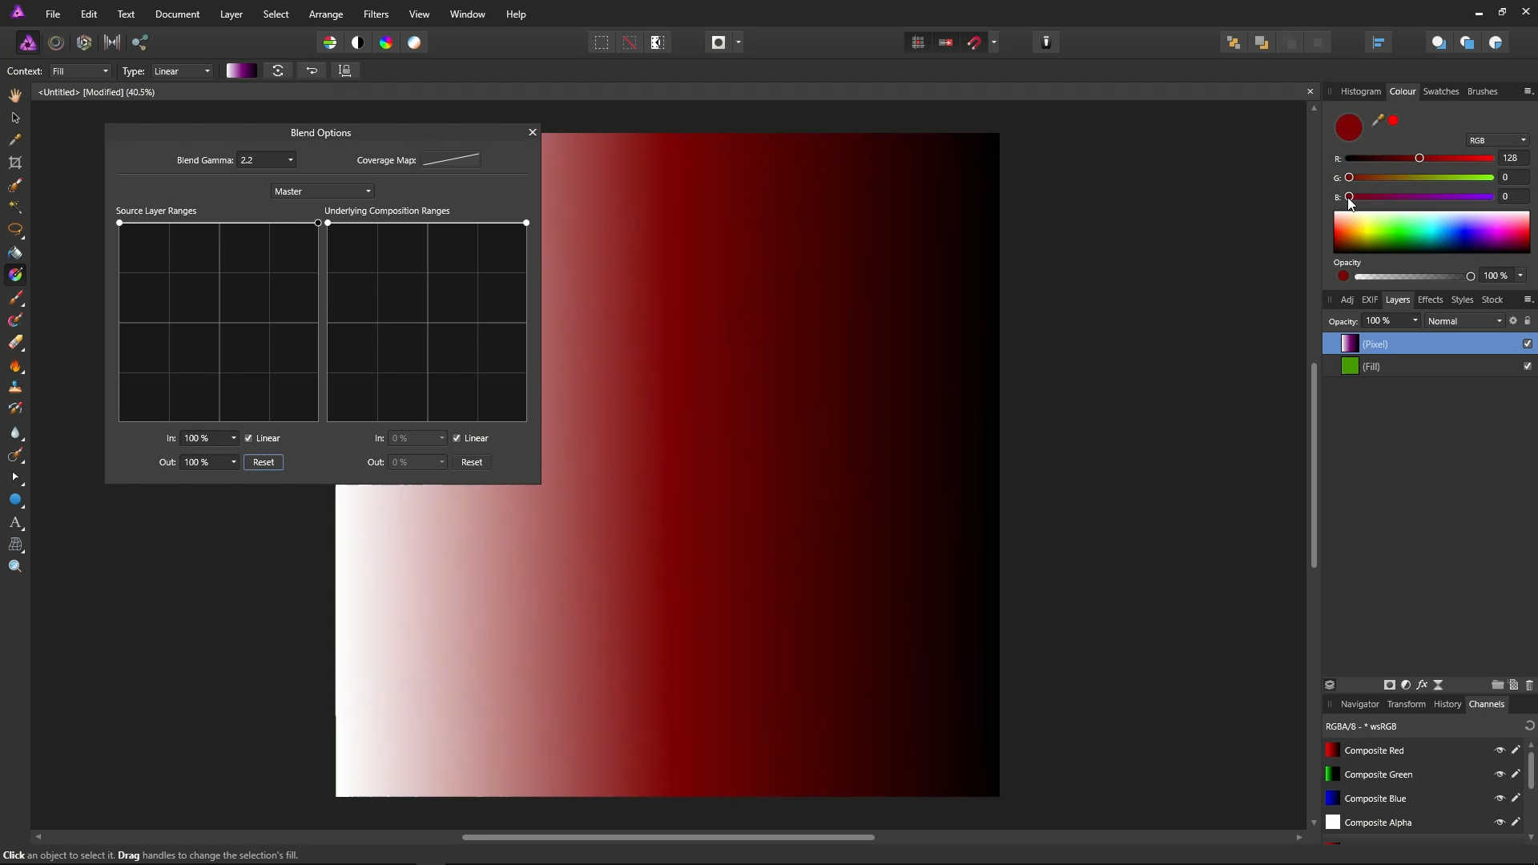
Task: Toggle the Linear checkbox under Source Layer Ranges
Action: click(249, 438)
